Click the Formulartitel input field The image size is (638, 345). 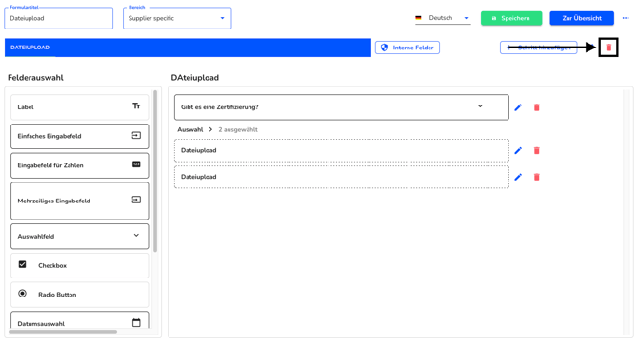[x=59, y=18]
